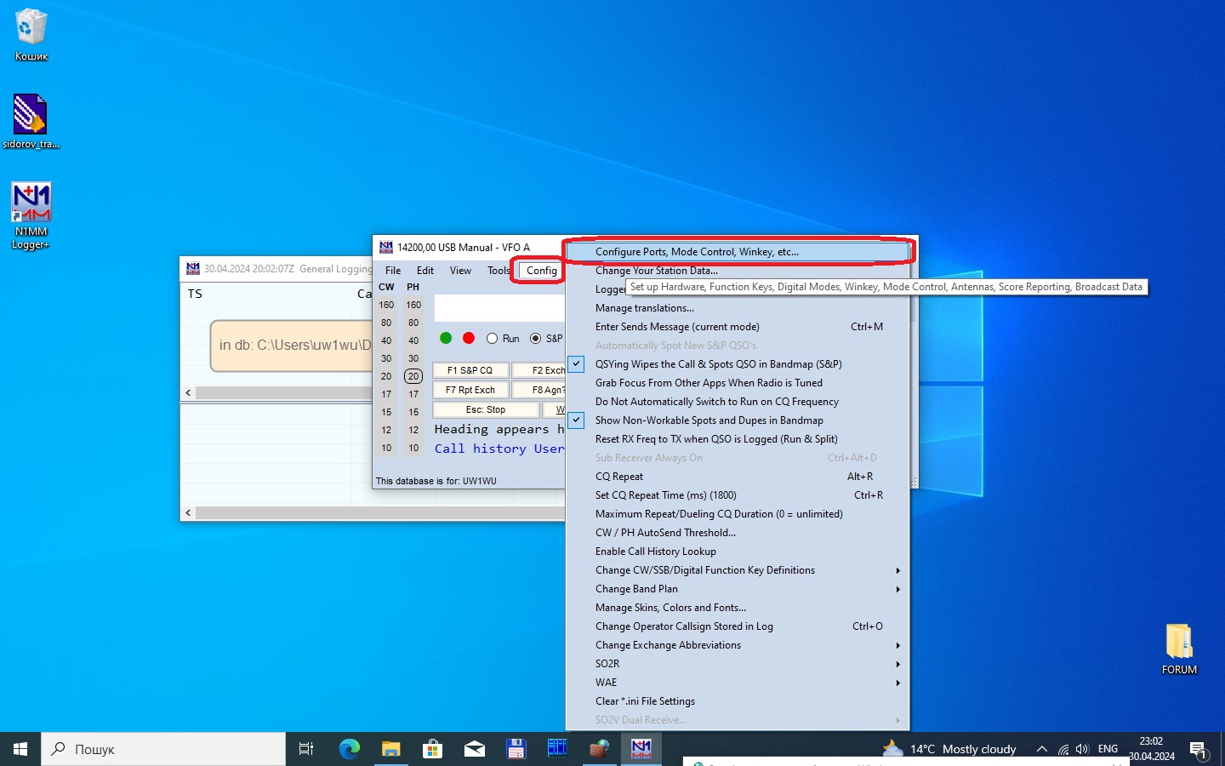The image size is (1225, 766).
Task: Expand the WAE submenu
Action: click(738, 683)
